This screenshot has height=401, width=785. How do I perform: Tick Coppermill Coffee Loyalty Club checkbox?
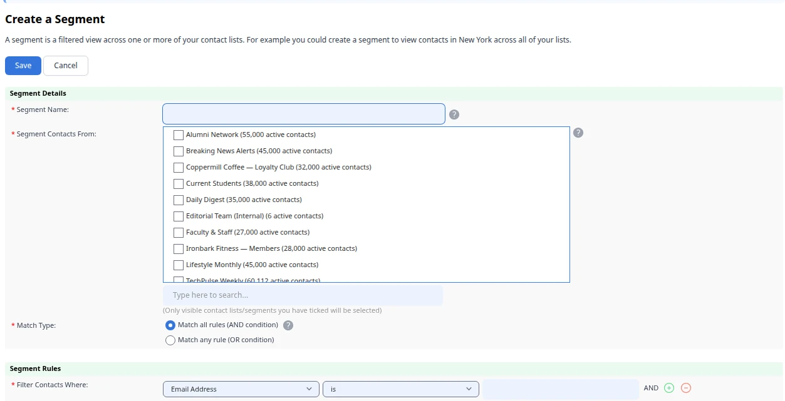click(x=179, y=168)
